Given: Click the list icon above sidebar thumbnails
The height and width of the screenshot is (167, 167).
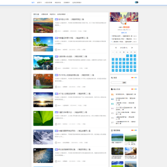Looking at the screenshot, I should [x=112, y=130].
